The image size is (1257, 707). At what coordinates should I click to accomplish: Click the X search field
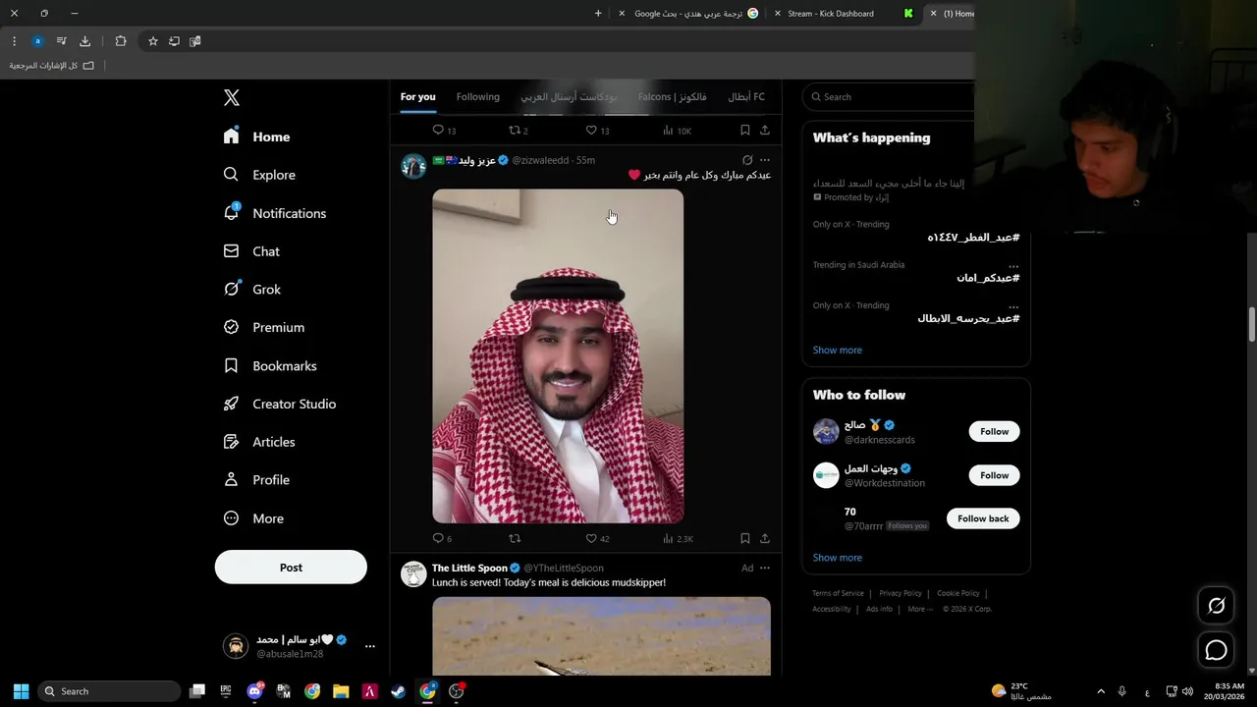click(x=889, y=96)
